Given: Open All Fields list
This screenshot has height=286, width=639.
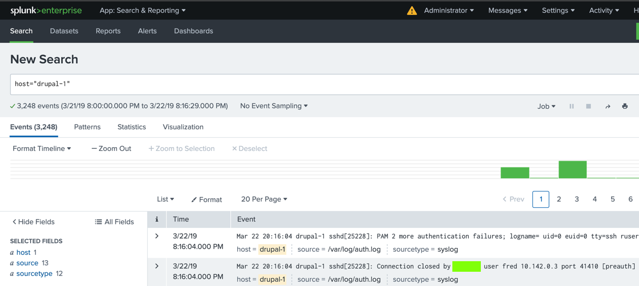Looking at the screenshot, I should tap(114, 222).
